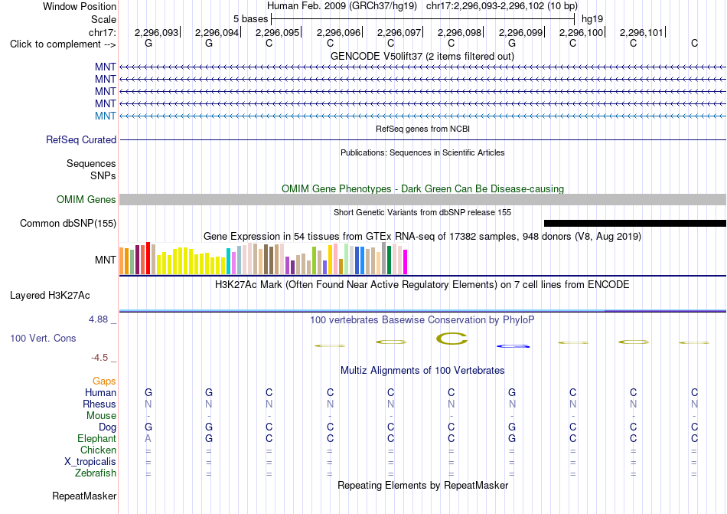Click the 2,296,096 position label
The height and width of the screenshot is (514, 727).
point(338,32)
